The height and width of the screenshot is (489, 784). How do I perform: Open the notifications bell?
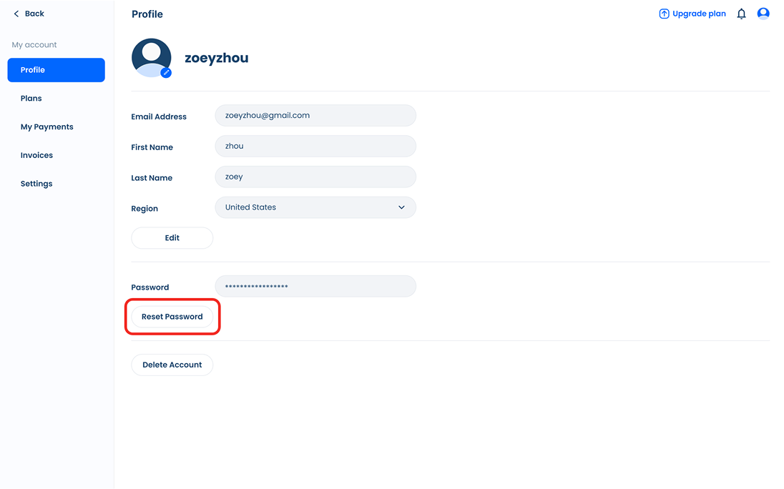[741, 14]
